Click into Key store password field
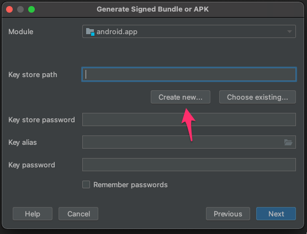Image resolution: width=307 pixels, height=234 pixels. coord(189,119)
